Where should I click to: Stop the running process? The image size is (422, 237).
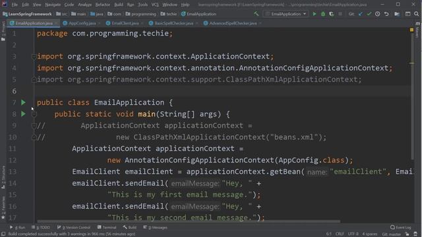click(x=340, y=14)
